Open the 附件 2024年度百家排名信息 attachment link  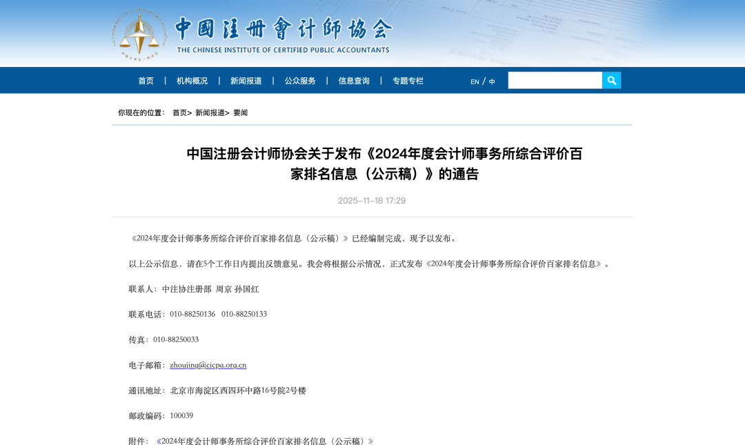click(x=265, y=441)
